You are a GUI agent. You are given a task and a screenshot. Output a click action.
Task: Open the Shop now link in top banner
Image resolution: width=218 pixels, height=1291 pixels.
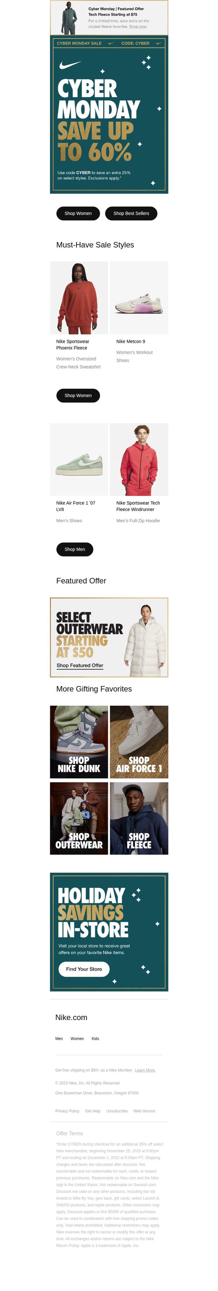point(138,27)
